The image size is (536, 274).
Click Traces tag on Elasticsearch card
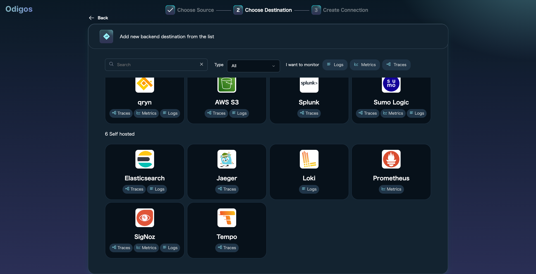[134, 189]
